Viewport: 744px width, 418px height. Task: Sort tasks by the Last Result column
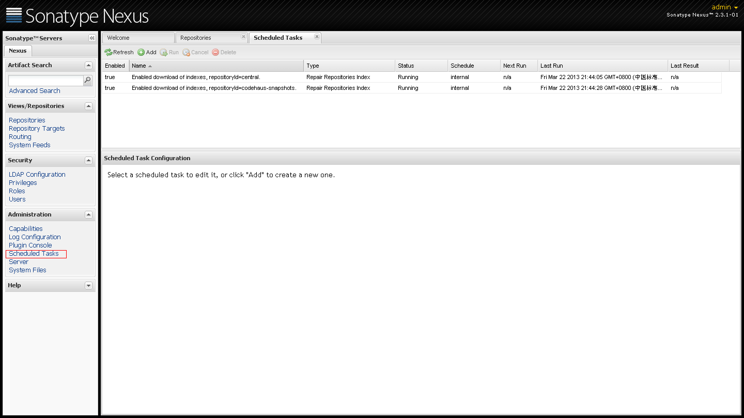(x=699, y=66)
